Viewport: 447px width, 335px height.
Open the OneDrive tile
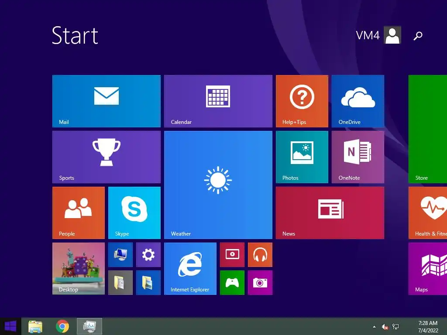point(358,101)
